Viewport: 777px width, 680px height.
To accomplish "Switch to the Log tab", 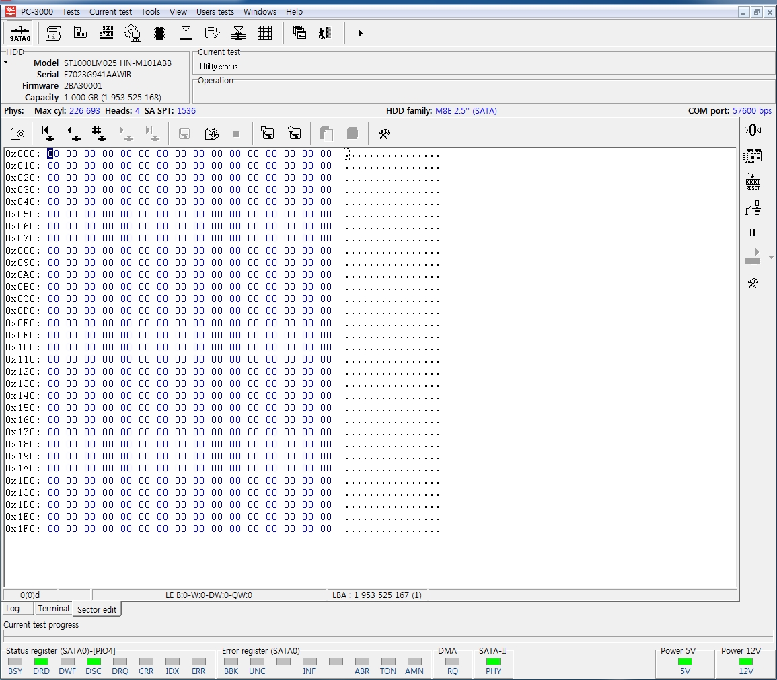I will (x=13, y=609).
